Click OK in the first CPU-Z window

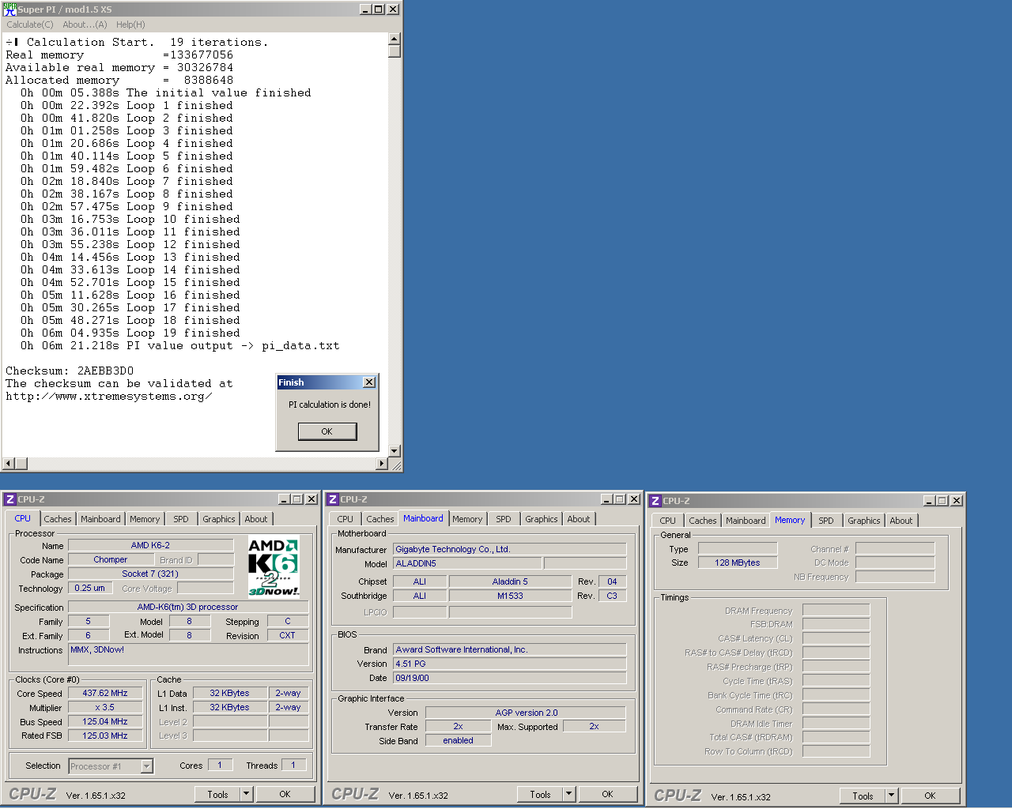285,795
